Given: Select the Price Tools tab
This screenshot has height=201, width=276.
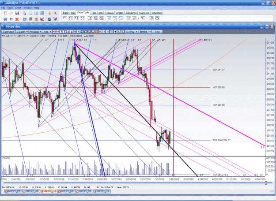Looking at the screenshot, I should (x=83, y=12).
